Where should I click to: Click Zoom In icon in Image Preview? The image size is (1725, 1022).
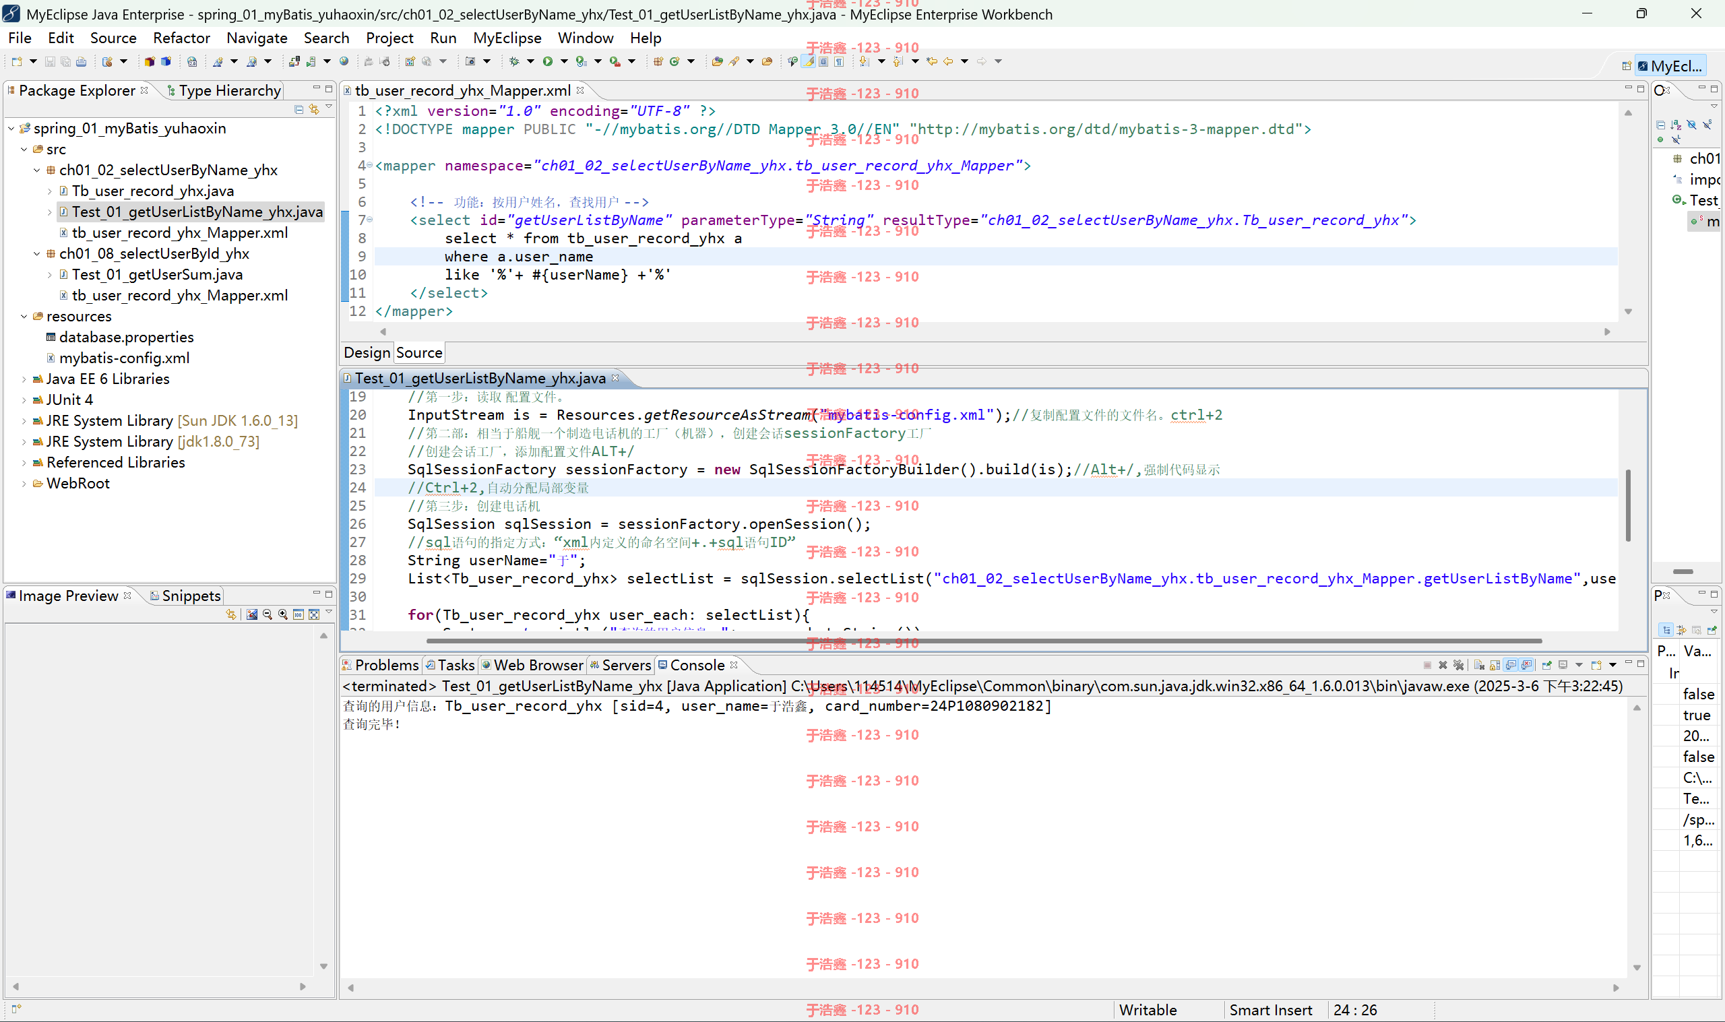click(x=283, y=614)
